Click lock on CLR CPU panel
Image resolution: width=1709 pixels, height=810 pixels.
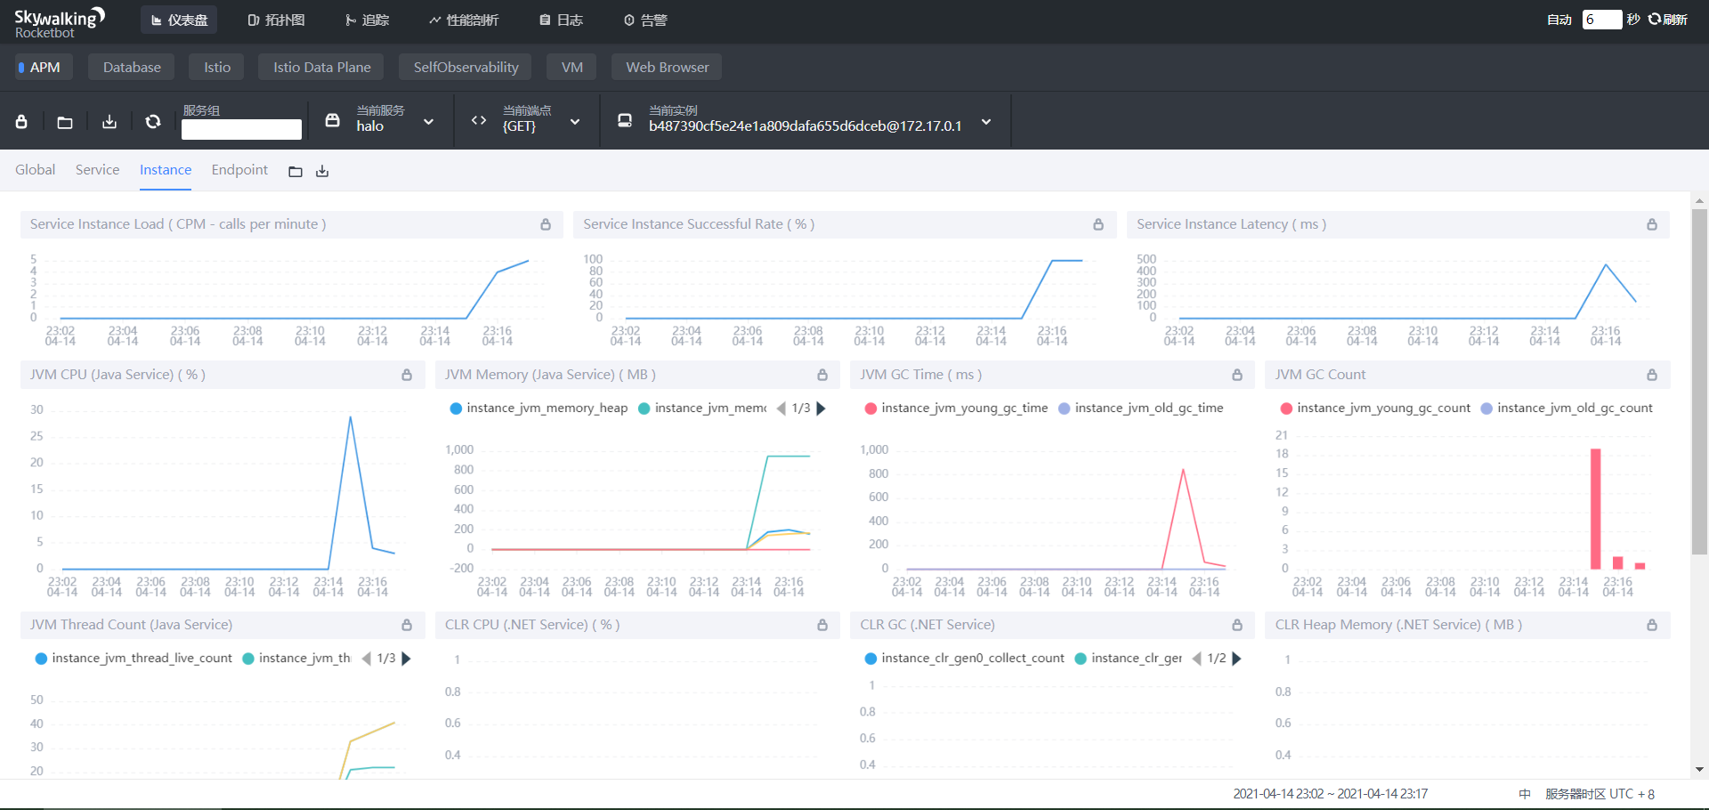[x=822, y=626]
